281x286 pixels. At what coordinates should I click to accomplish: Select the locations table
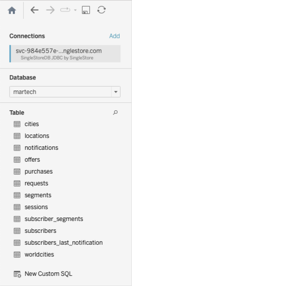click(x=37, y=136)
